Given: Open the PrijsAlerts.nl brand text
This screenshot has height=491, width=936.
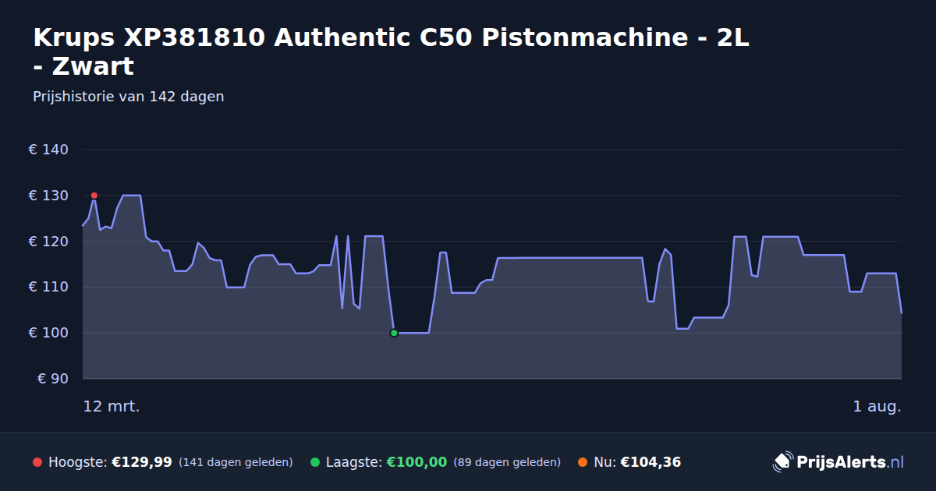Looking at the screenshot, I should click(850, 462).
